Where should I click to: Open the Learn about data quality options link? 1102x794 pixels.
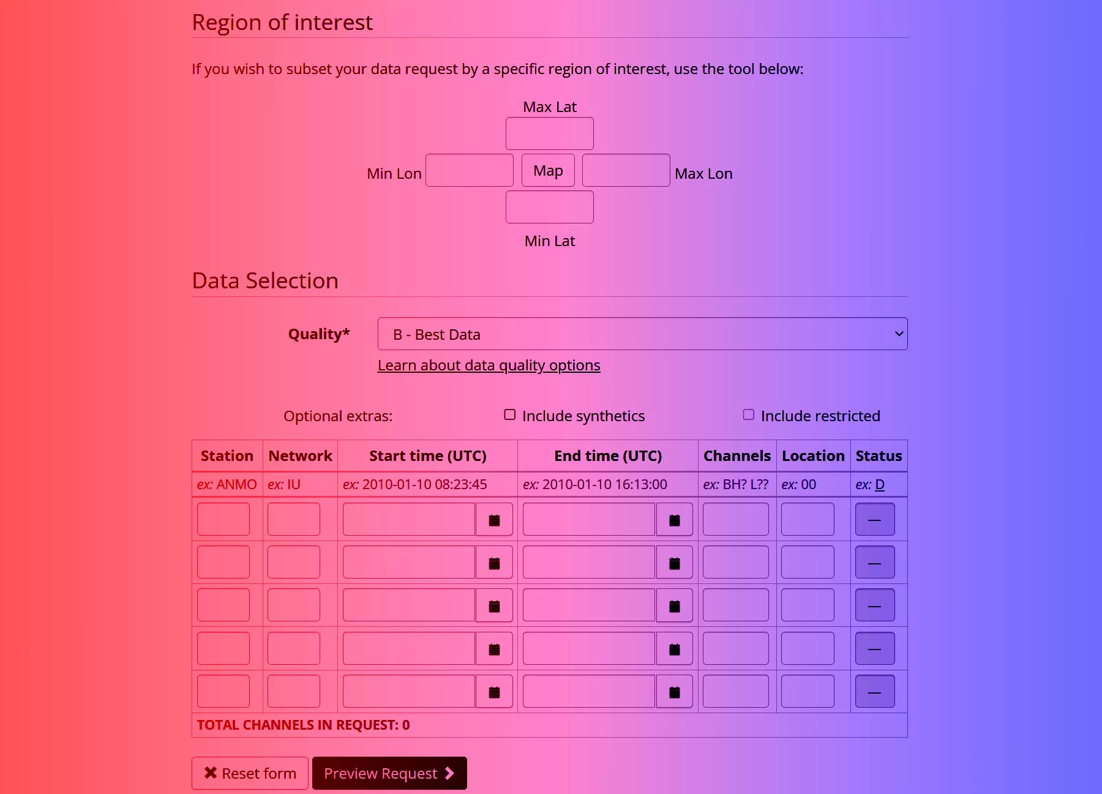point(488,365)
